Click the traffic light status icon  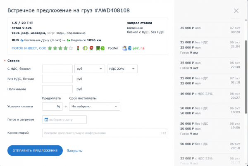click(78, 48)
